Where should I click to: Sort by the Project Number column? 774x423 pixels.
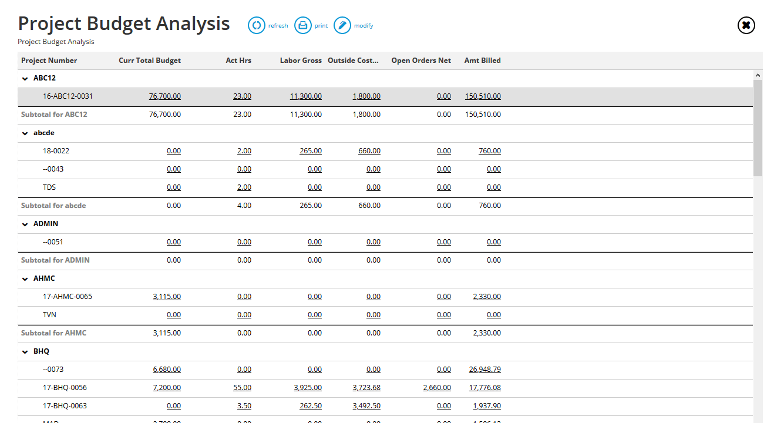(x=49, y=60)
